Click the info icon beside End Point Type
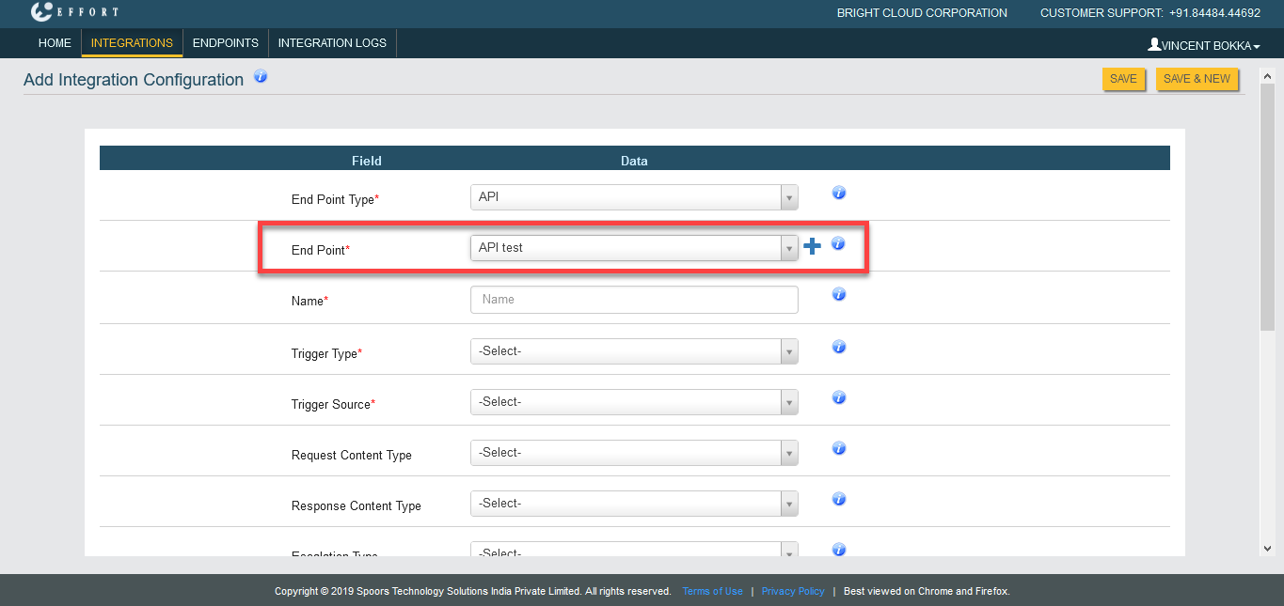This screenshot has width=1284, height=606. click(839, 193)
